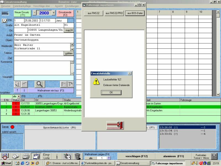Click the clock icon beside ENr

5,21
